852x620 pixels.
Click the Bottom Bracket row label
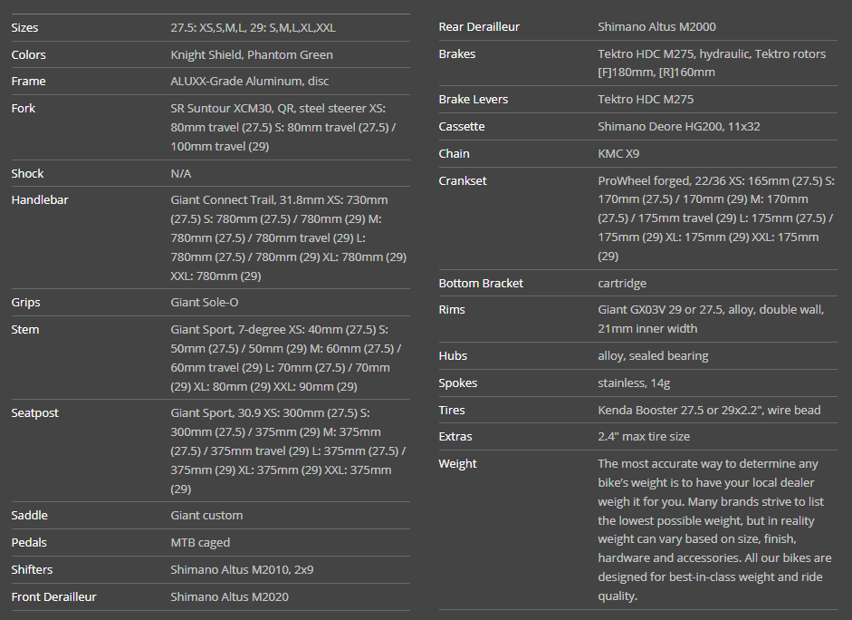coord(481,284)
